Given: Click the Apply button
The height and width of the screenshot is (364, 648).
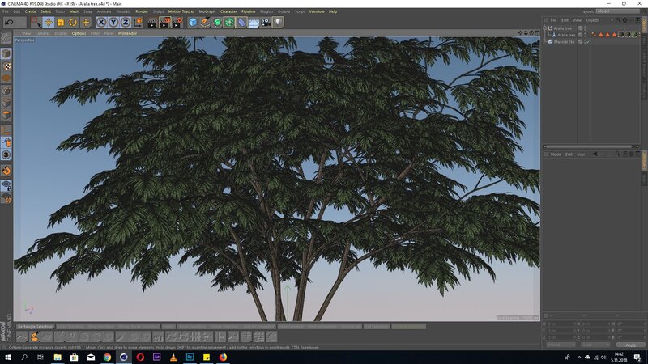Looking at the screenshot, I should (x=631, y=345).
